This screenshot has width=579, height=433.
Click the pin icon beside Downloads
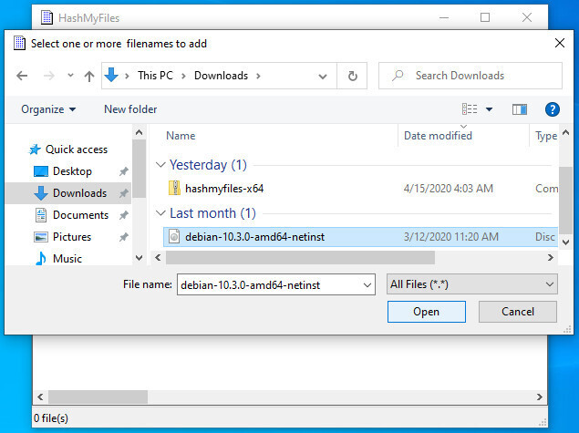pos(124,193)
